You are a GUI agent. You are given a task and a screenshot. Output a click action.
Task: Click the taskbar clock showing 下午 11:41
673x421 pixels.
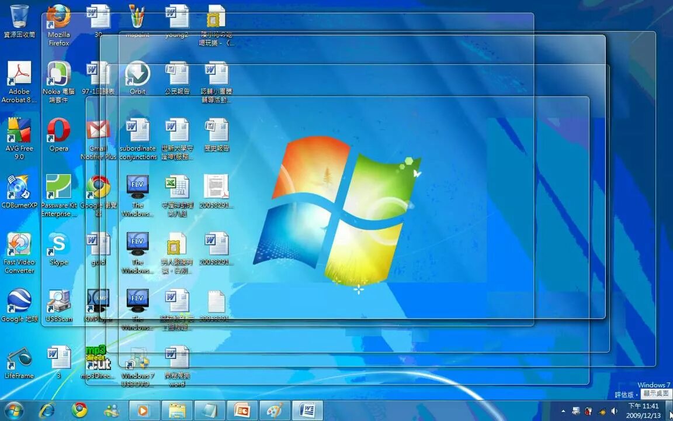point(643,410)
